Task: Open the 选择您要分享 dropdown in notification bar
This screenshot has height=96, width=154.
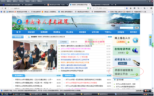Action: [x=140, y=91]
